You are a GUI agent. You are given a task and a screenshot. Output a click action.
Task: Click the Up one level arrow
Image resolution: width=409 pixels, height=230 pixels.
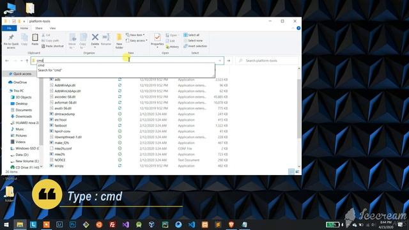tap(27, 61)
